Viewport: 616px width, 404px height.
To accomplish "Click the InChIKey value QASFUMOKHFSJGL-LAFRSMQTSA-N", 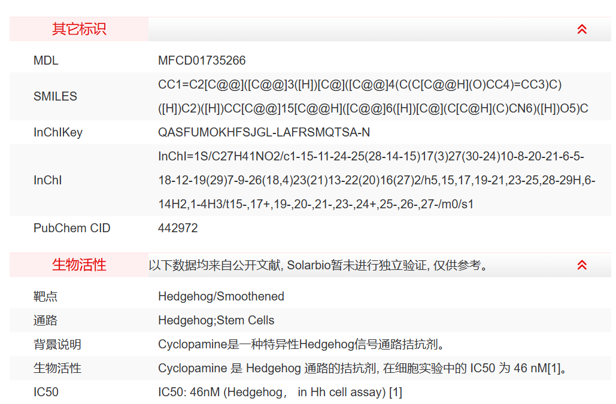I will tap(264, 132).
